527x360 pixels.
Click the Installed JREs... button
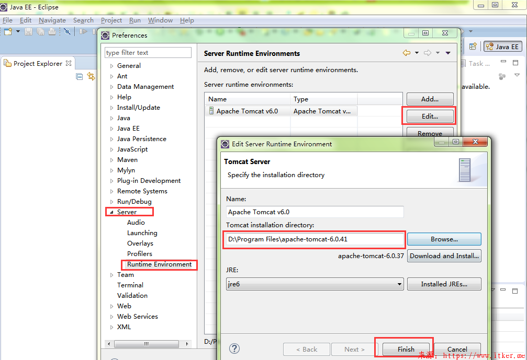(444, 284)
